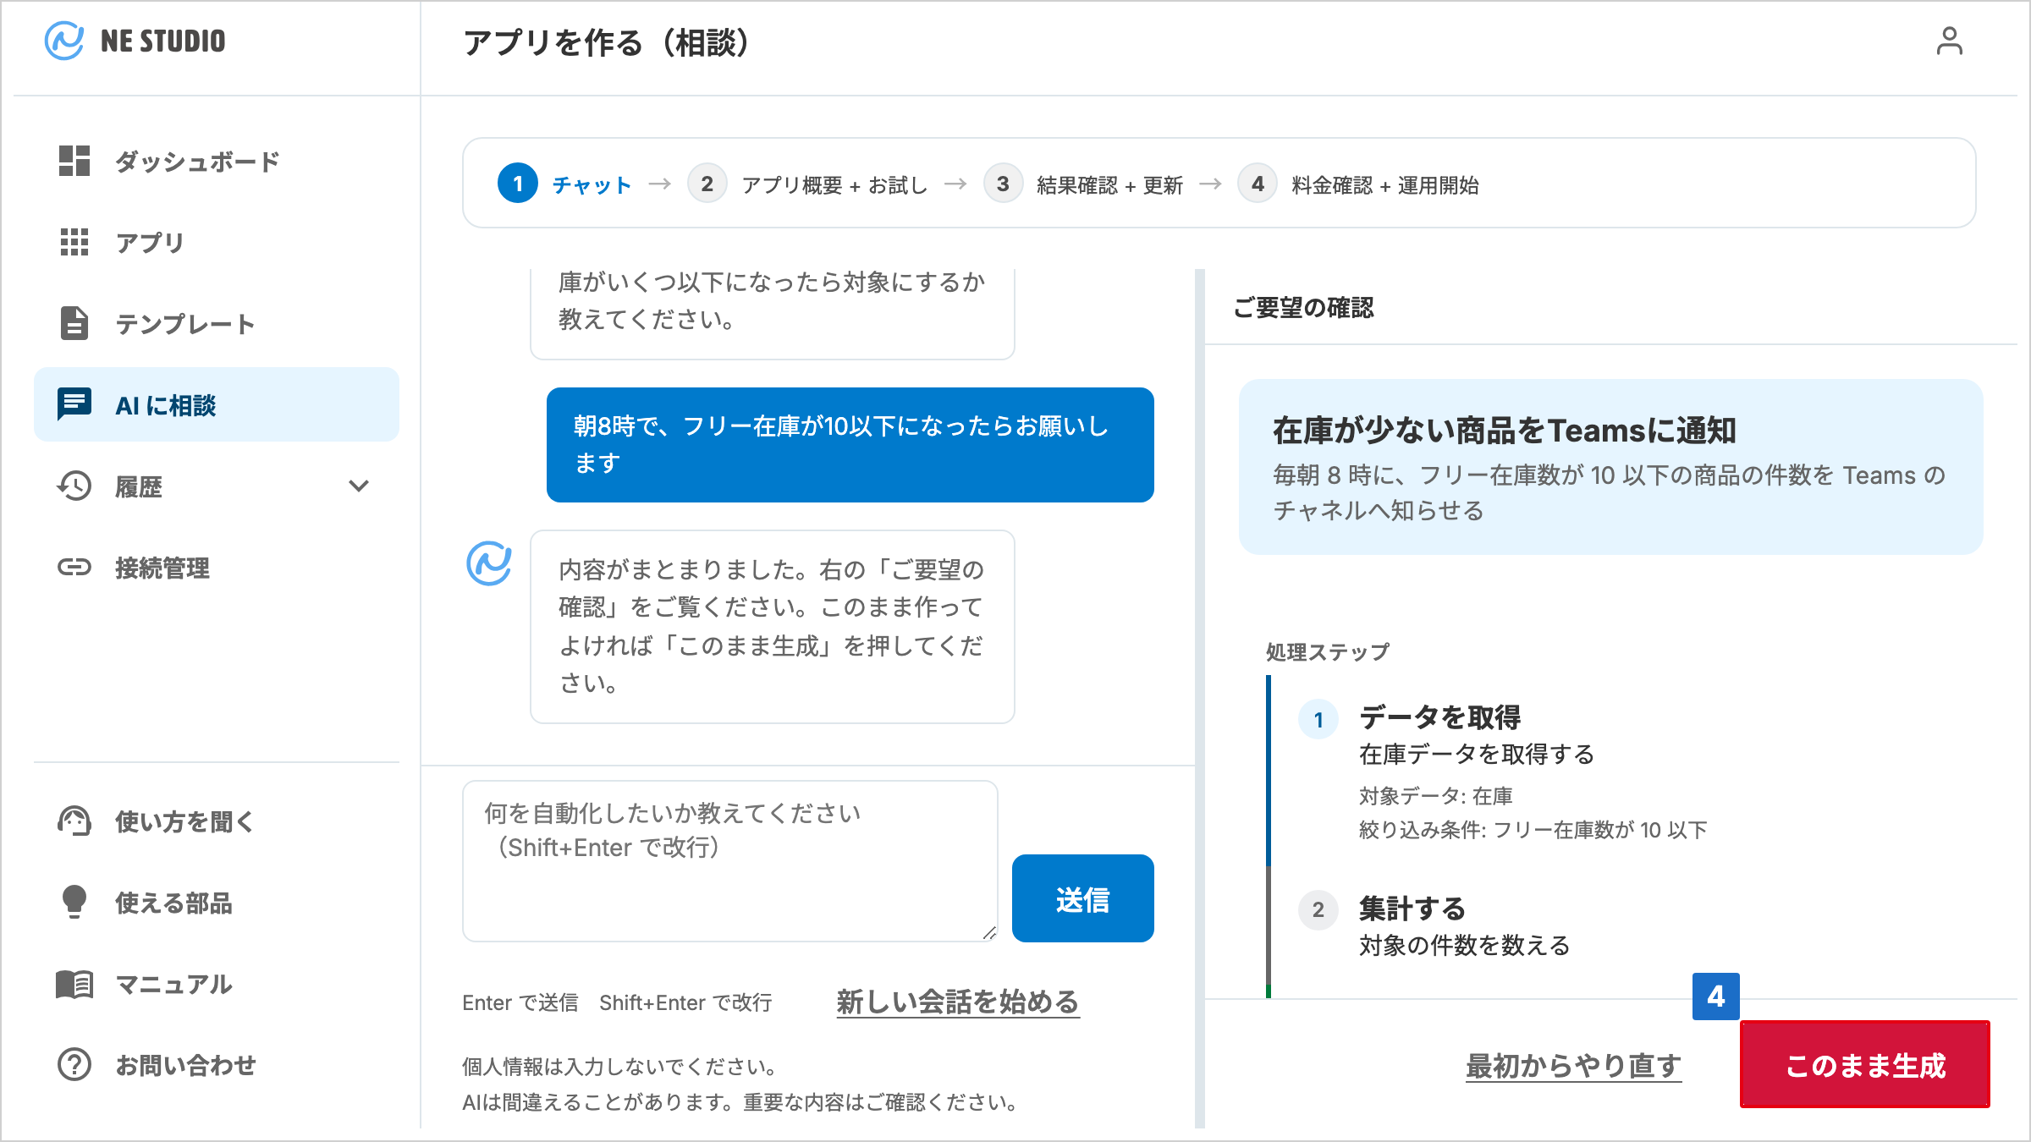2031x1142 pixels.
Task: Click the 処理ステップ section label
Action: (1327, 652)
